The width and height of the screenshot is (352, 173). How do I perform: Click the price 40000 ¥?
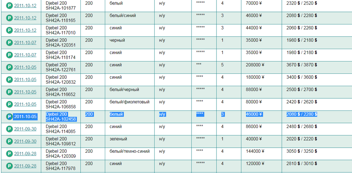click(254, 139)
